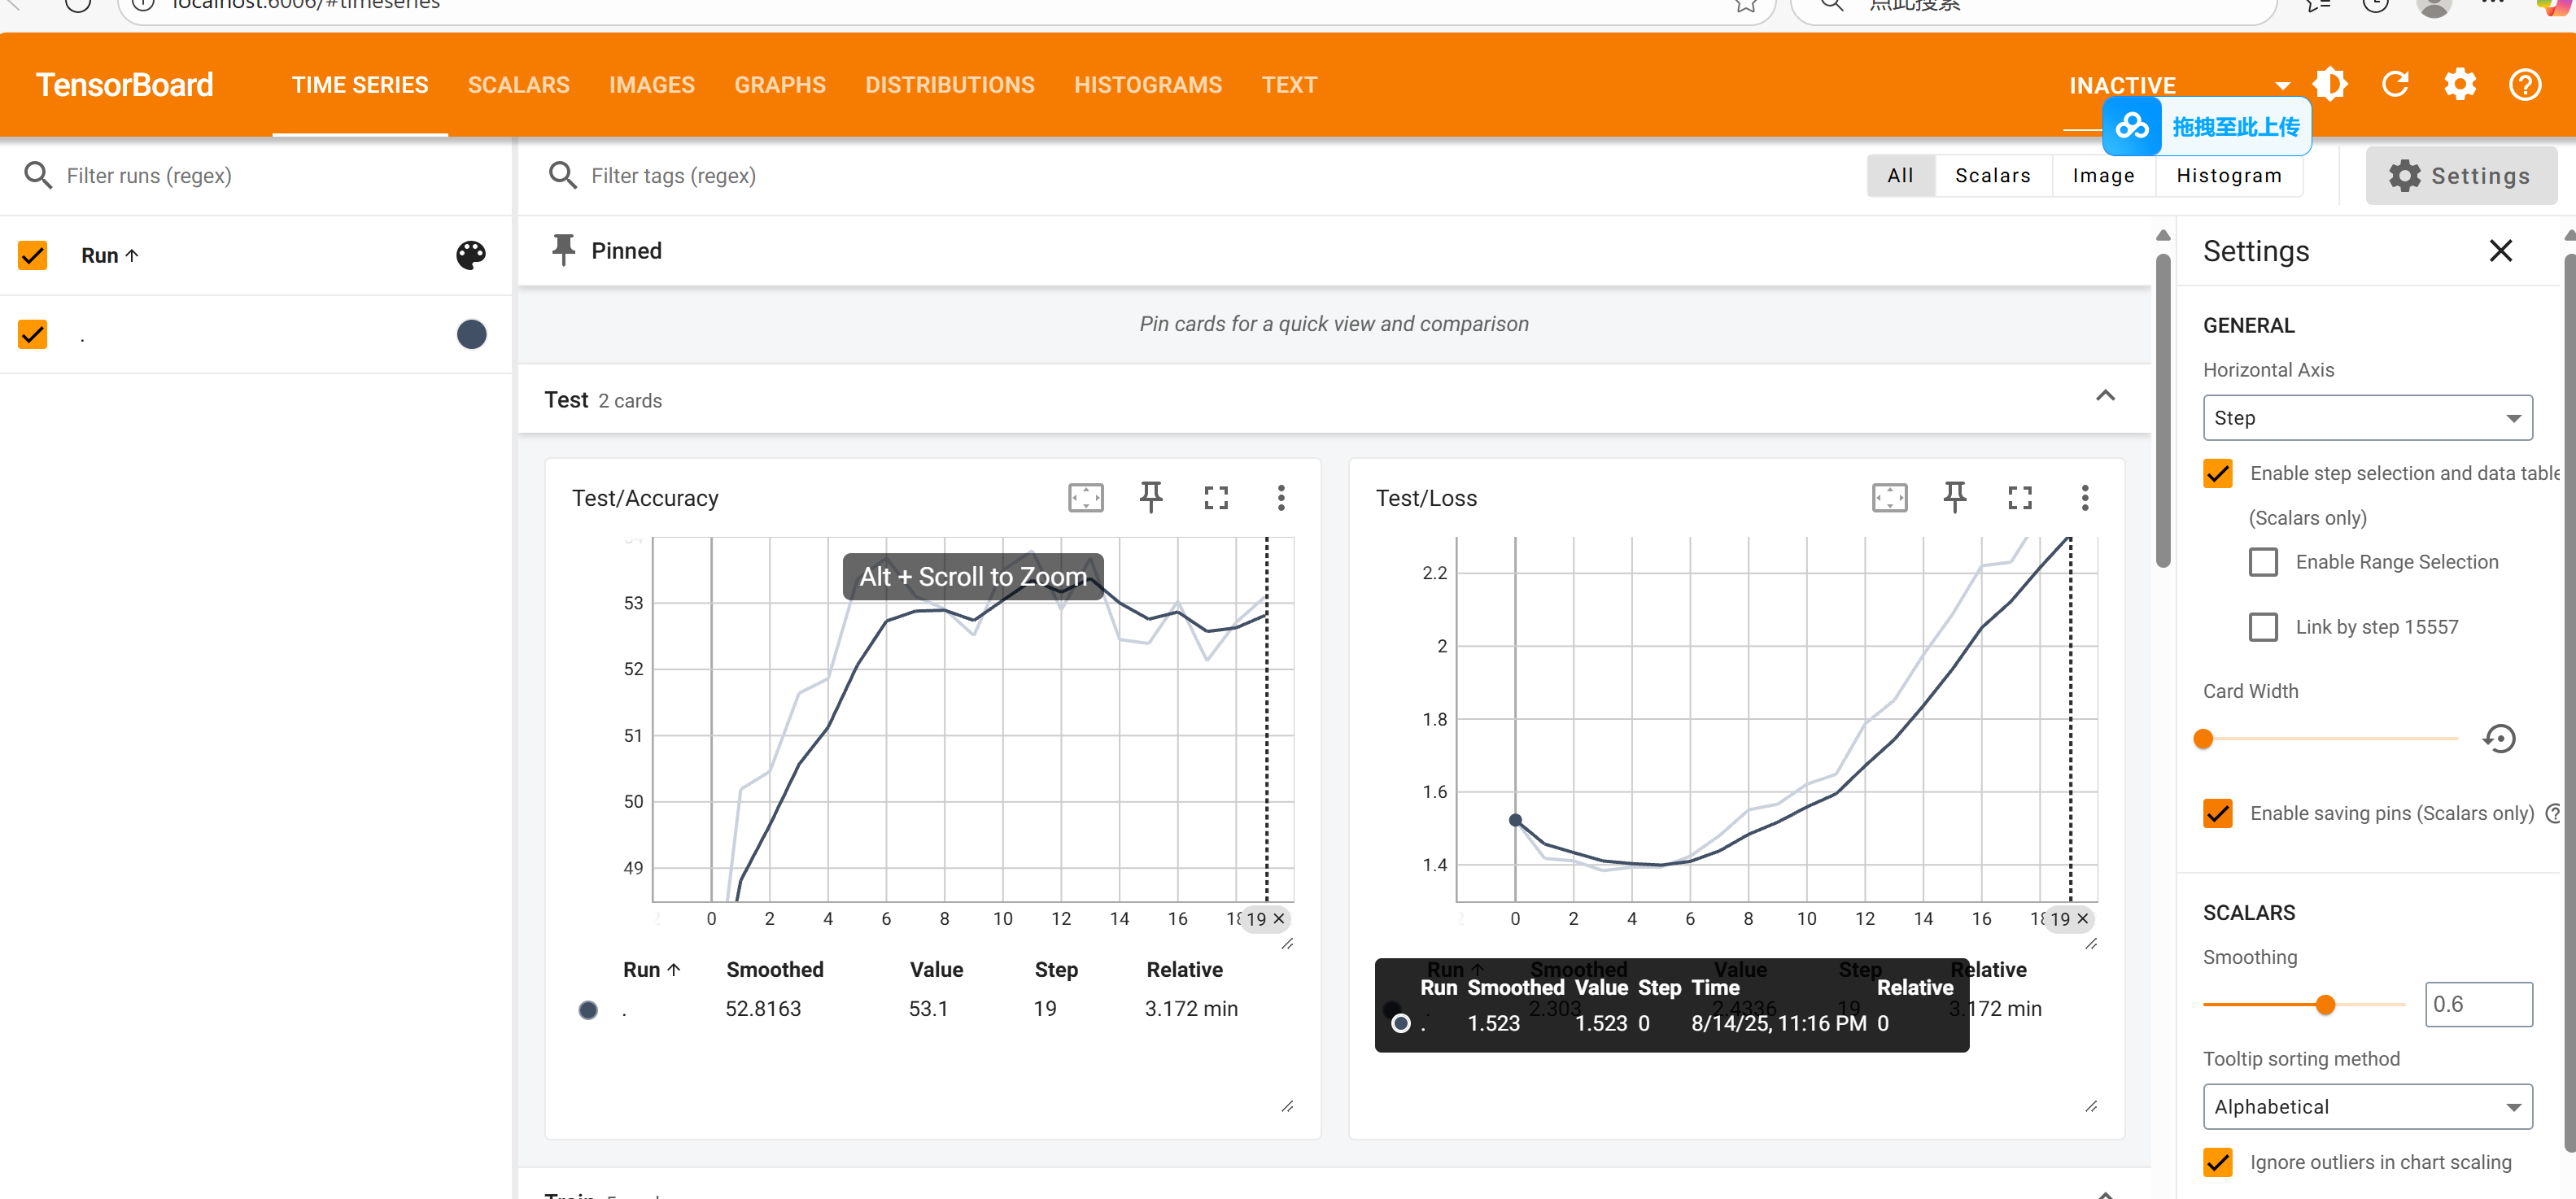The width and height of the screenshot is (2576, 1199).
Task: Open the TIME SERIES tab
Action: coord(360,85)
